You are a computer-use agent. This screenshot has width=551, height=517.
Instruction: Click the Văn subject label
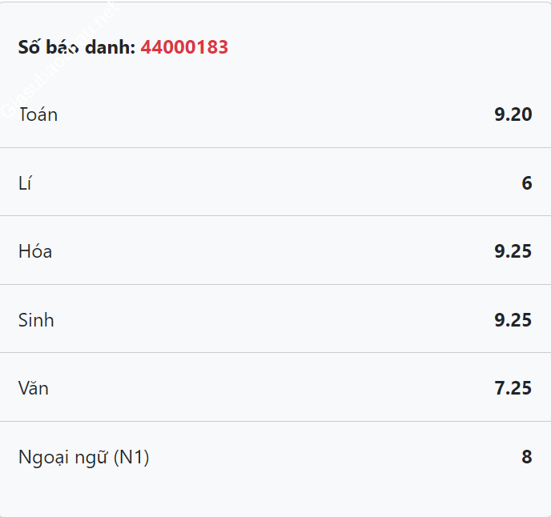(x=34, y=388)
